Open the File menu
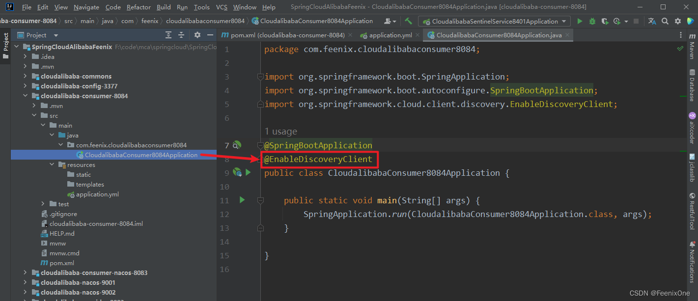Viewport: 698px width, 301px height. (x=27, y=7)
